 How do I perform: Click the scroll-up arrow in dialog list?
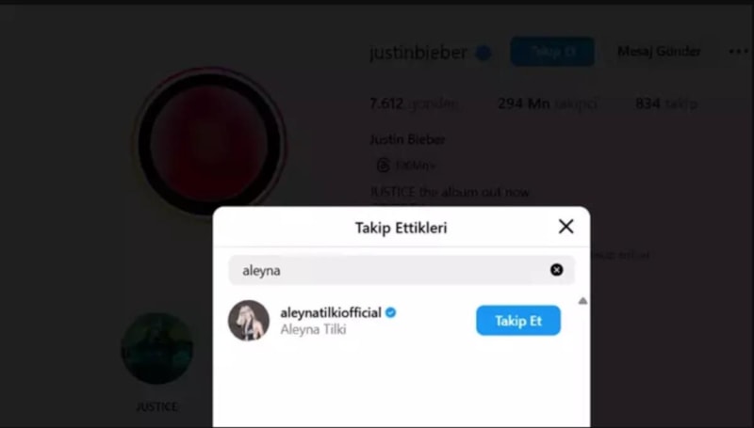[x=582, y=301]
